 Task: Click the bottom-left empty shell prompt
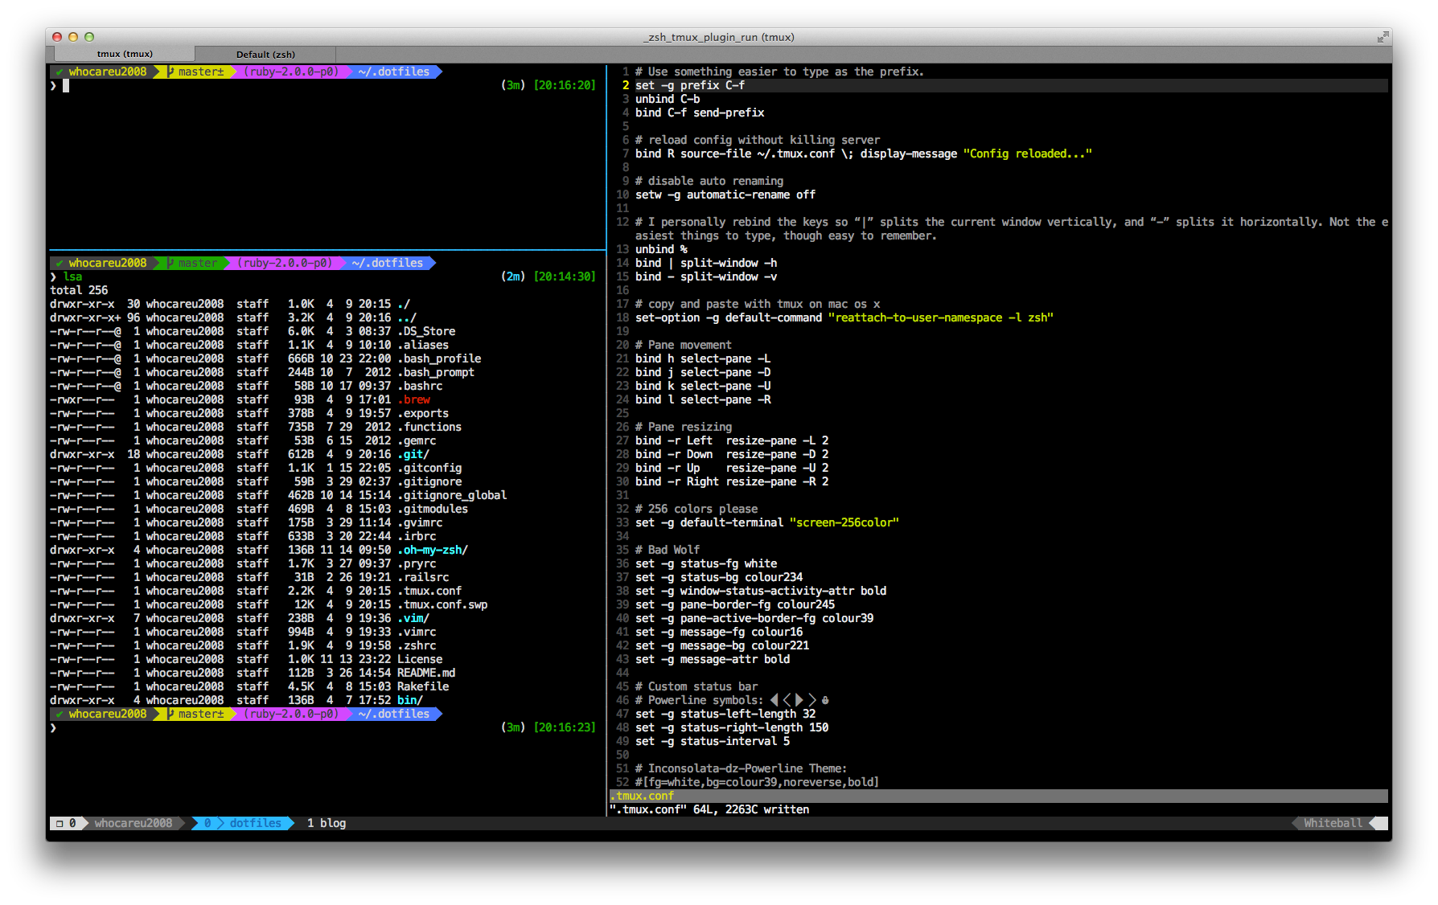(53, 727)
